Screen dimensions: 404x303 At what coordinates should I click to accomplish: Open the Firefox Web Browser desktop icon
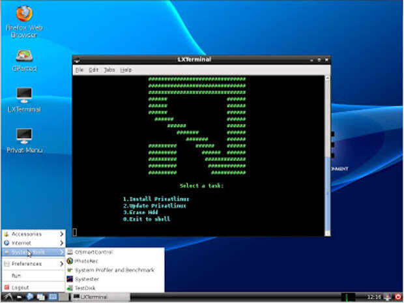pos(24,22)
